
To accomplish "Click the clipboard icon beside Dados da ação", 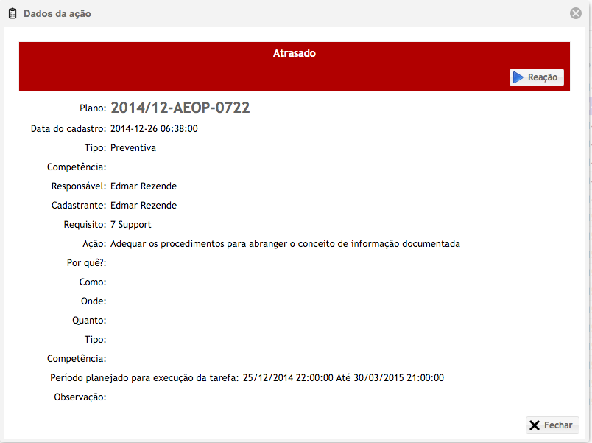I will pos(13,13).
